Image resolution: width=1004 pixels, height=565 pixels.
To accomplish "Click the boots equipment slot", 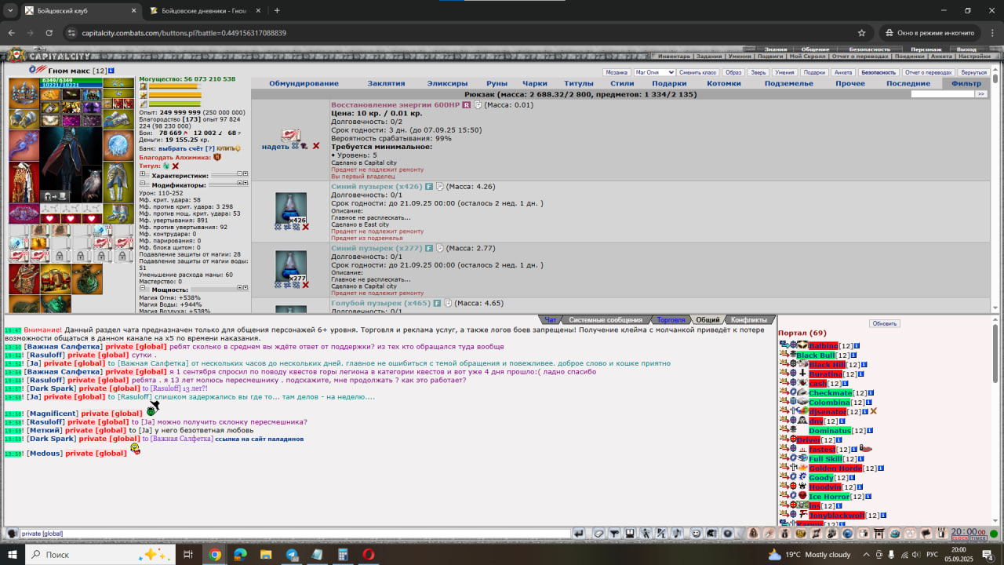I will pyautogui.click(x=118, y=213).
